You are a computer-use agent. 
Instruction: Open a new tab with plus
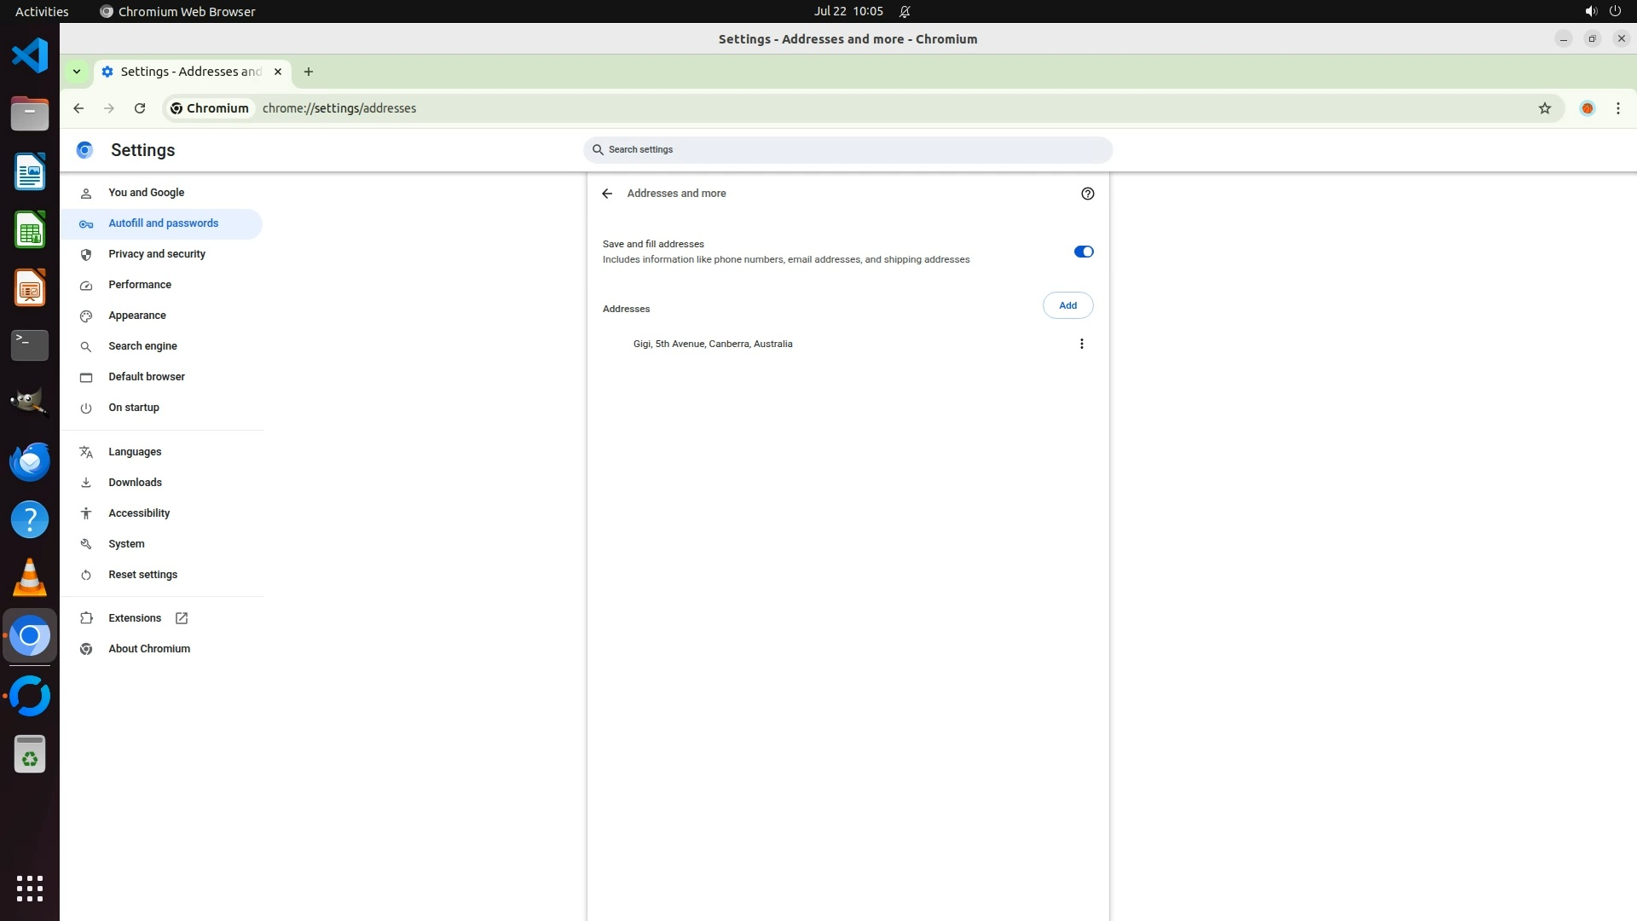pos(309,72)
